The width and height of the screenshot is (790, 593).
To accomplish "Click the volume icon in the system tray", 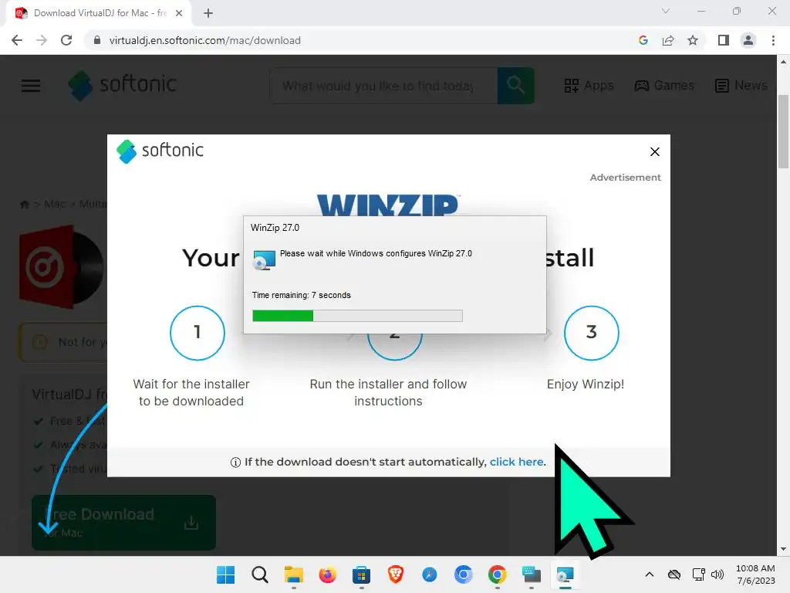I will pos(717,574).
